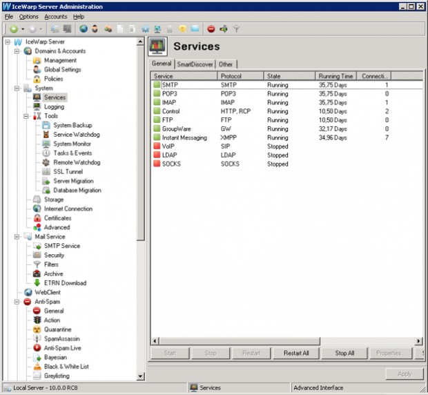
Task: Switch to the SmartDiscover tab
Action: (195, 64)
